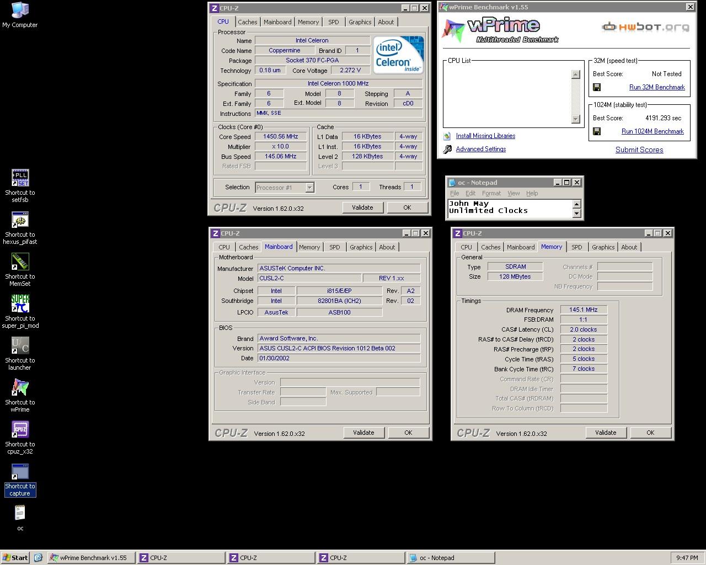The image size is (706, 565).
Task: Open the Processor #1 selection dropdown
Action: tap(309, 188)
